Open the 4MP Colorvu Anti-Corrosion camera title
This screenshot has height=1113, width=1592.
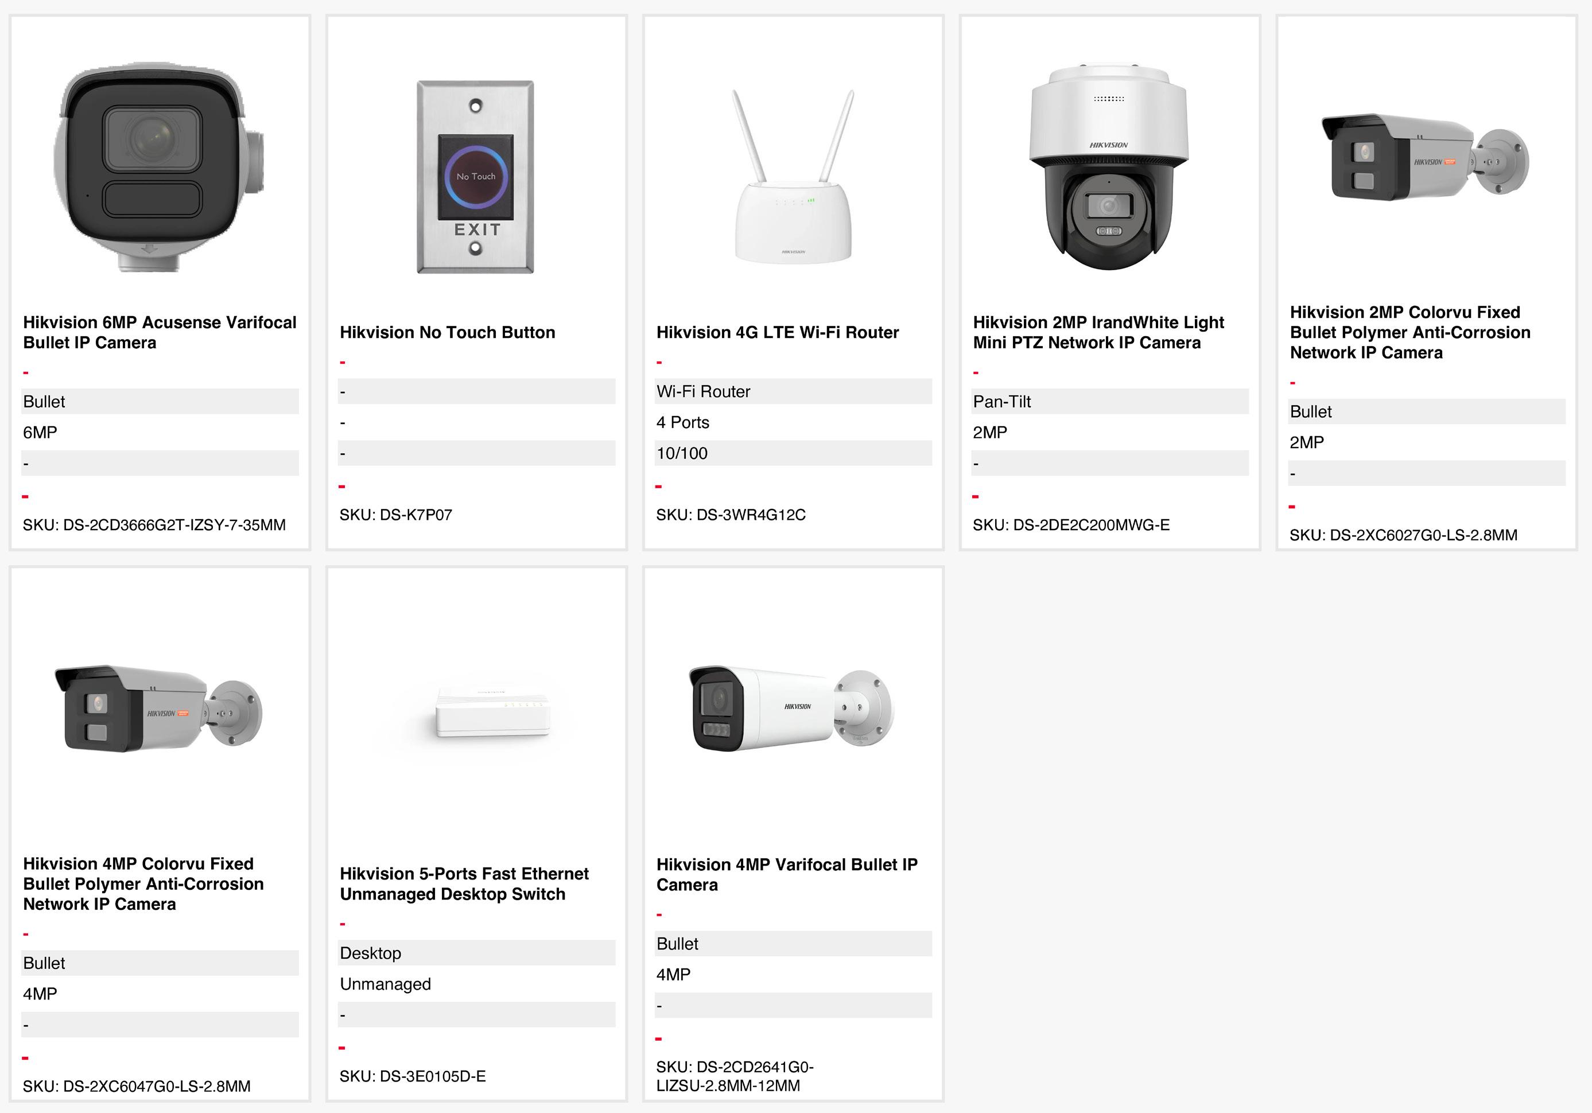click(x=143, y=884)
